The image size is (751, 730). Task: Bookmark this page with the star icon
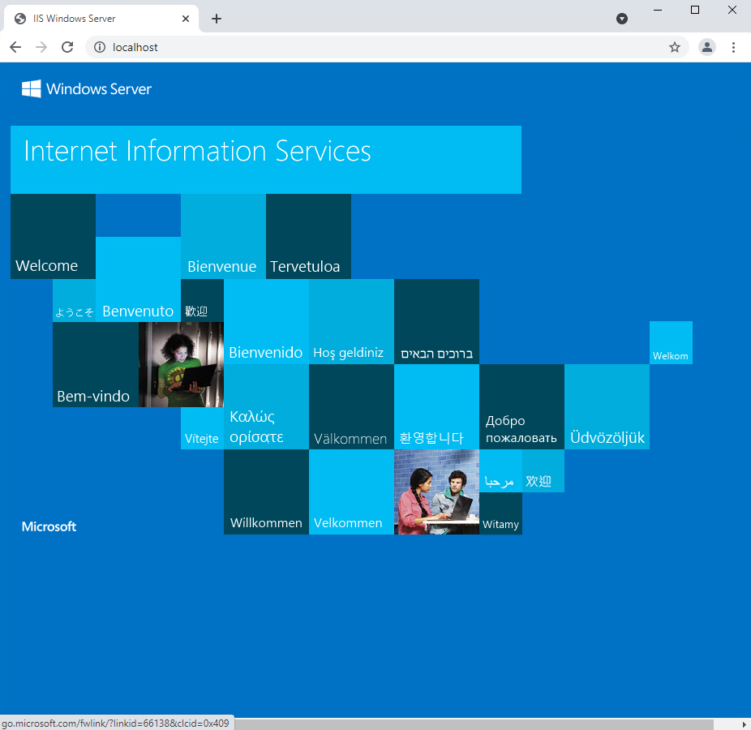(x=675, y=47)
